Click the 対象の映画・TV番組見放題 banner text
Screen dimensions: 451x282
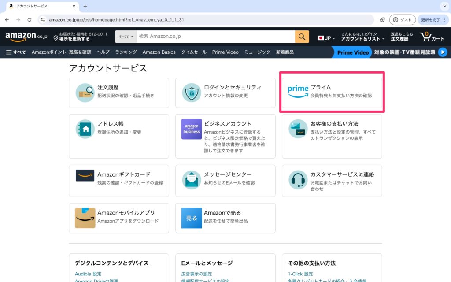[x=404, y=52]
